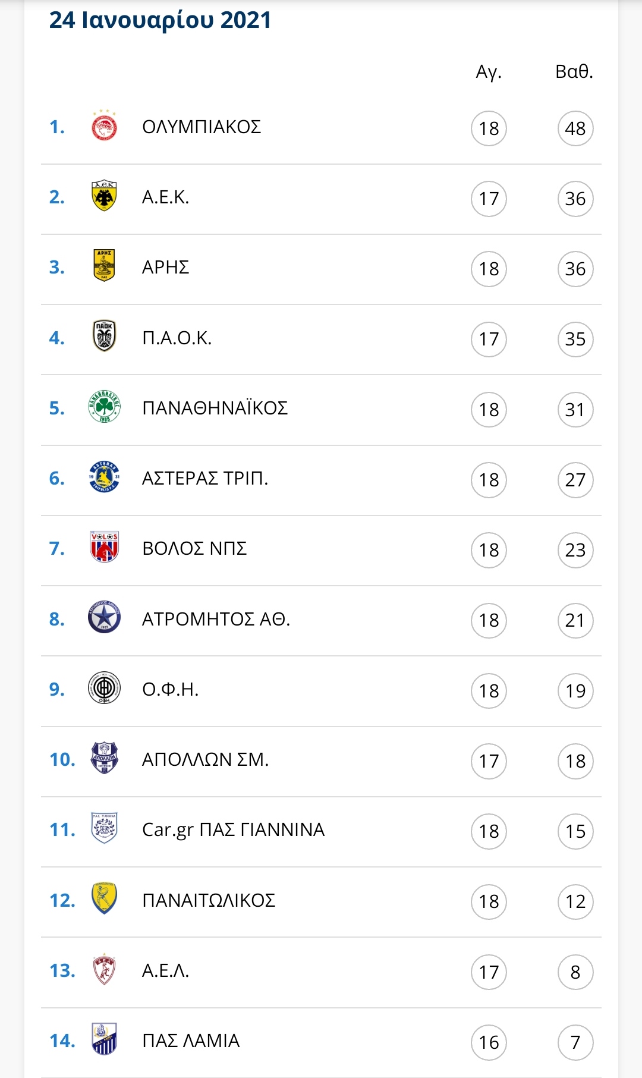
Task: Open the ΟΛΥΜΠΙΑΚΟΣ team name link
Action: click(x=202, y=127)
